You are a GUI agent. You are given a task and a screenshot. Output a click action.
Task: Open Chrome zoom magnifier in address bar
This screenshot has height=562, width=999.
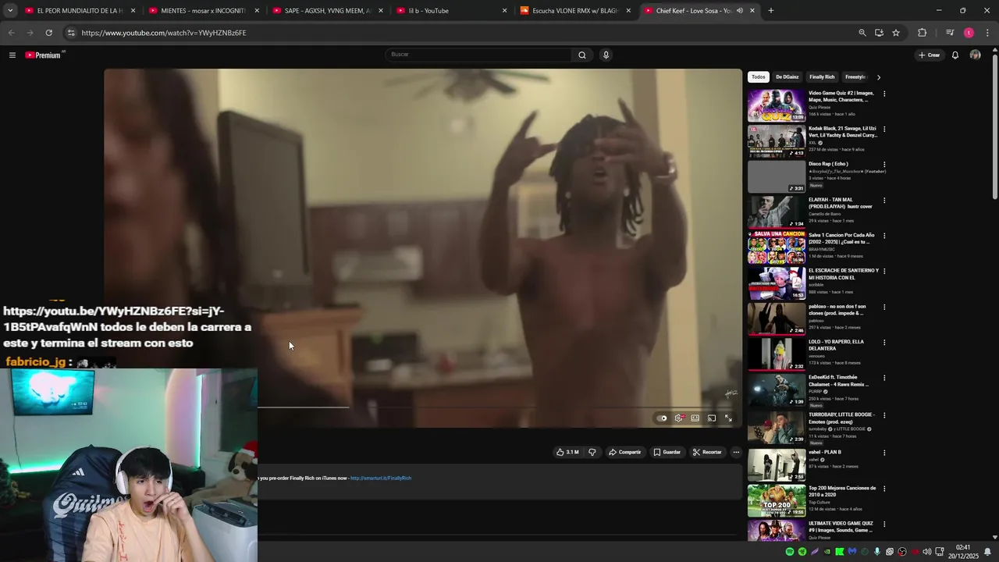pyautogui.click(x=862, y=33)
